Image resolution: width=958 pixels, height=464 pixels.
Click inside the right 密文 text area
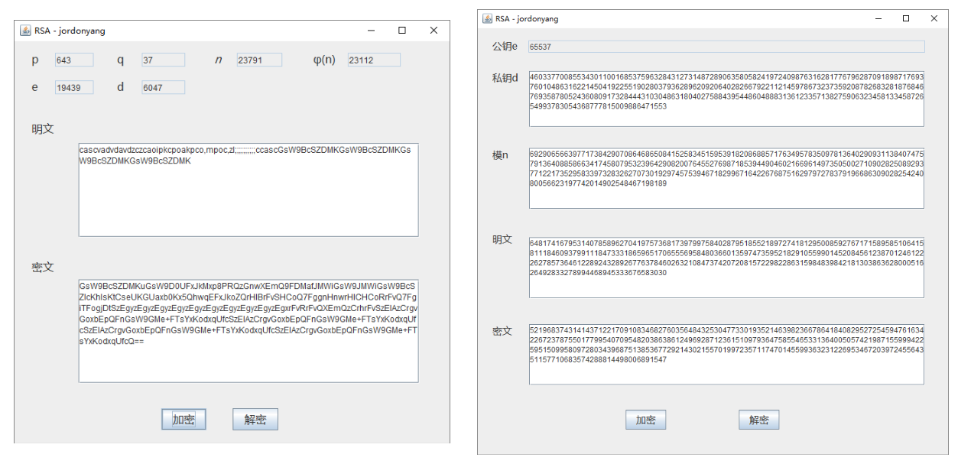click(726, 355)
